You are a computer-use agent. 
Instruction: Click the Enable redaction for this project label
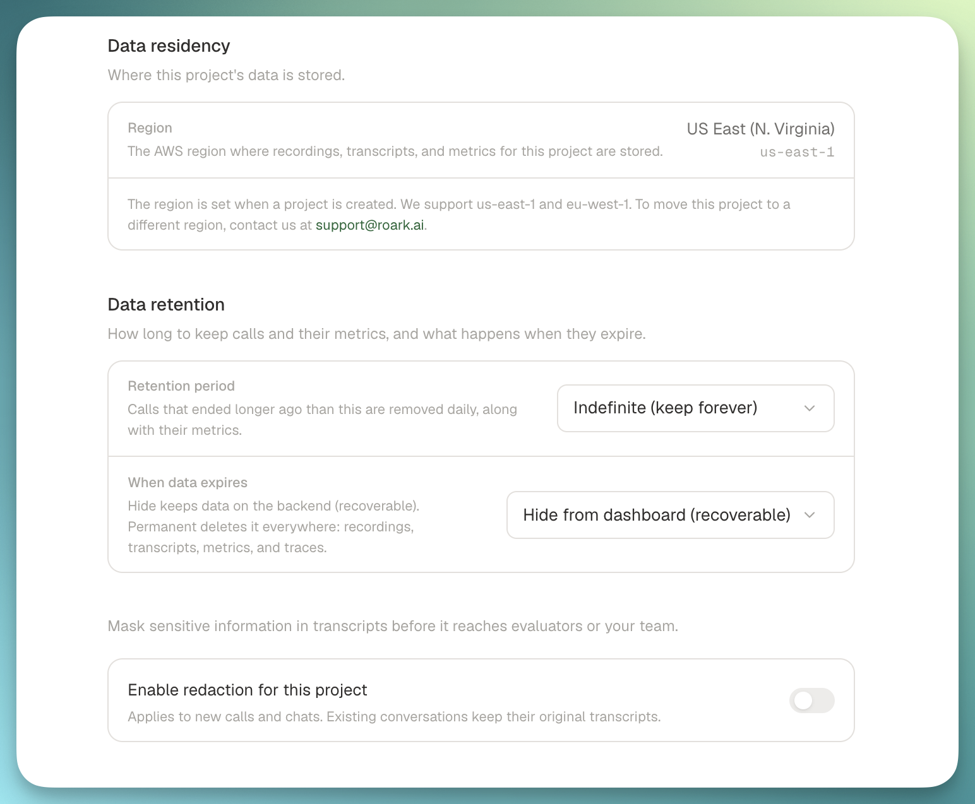click(248, 690)
